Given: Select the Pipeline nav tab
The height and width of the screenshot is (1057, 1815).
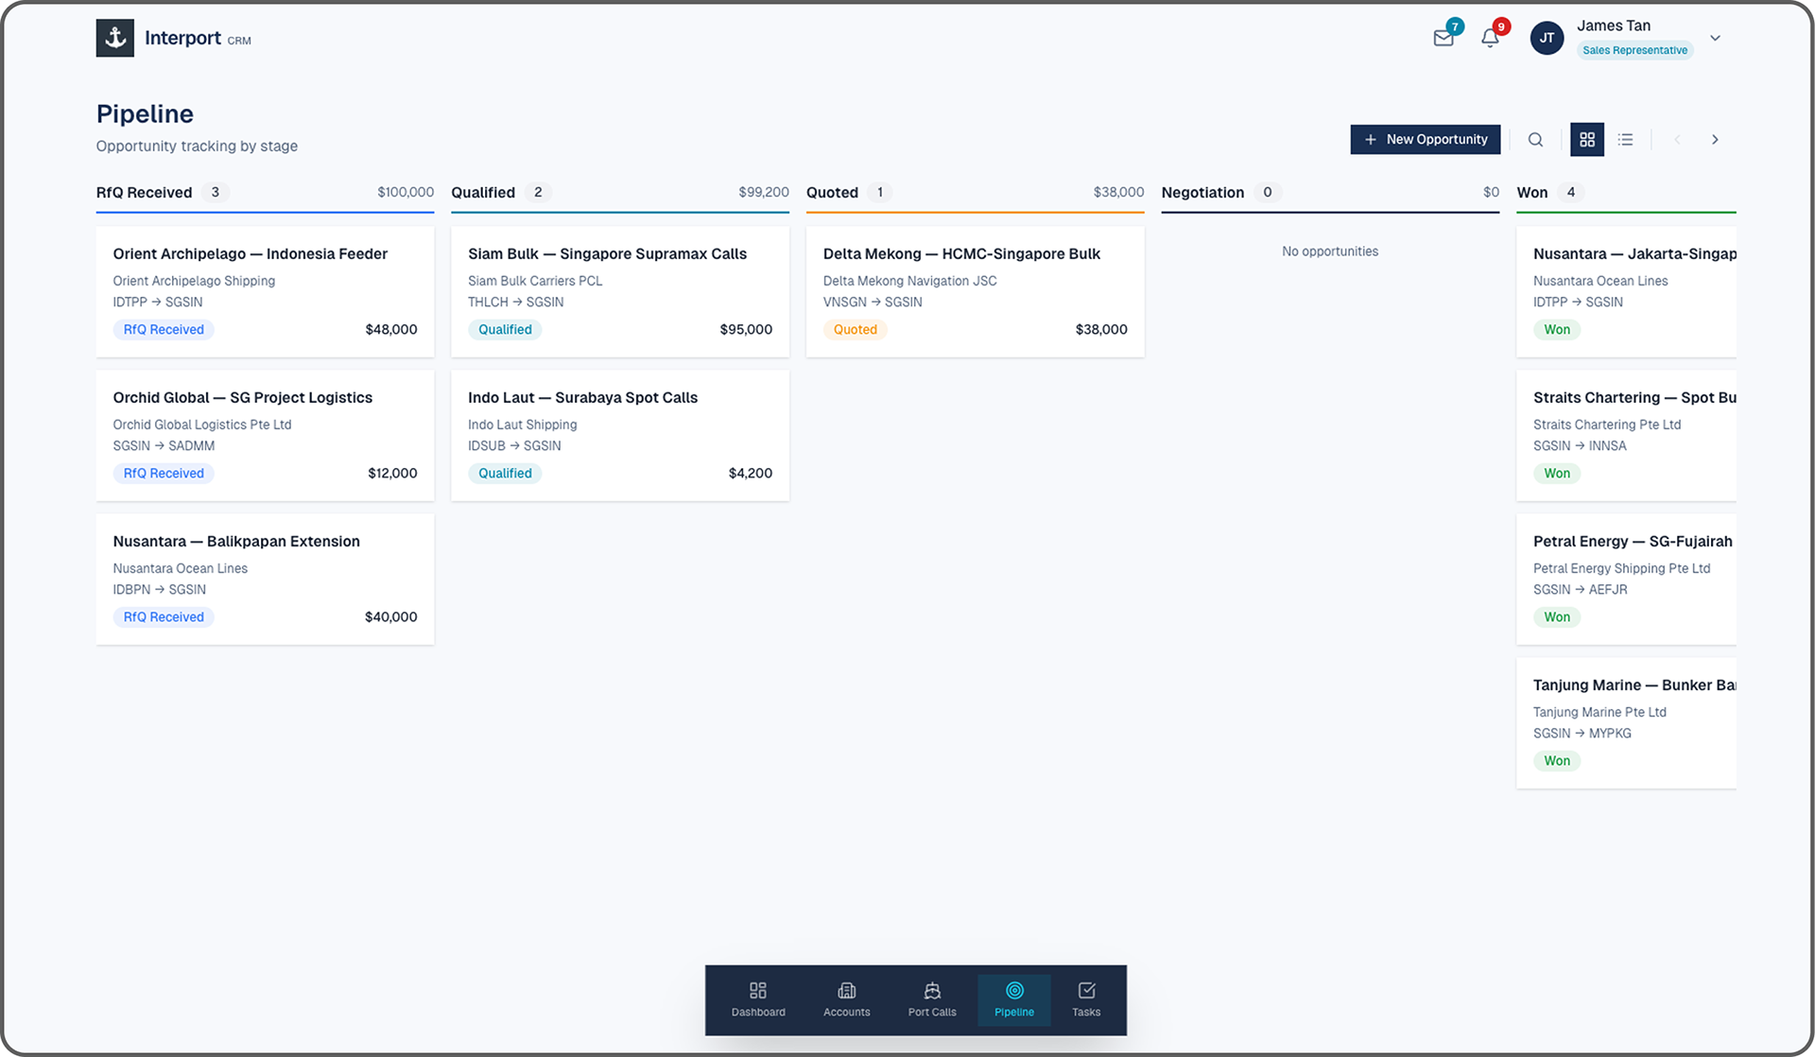Looking at the screenshot, I should tap(1014, 999).
